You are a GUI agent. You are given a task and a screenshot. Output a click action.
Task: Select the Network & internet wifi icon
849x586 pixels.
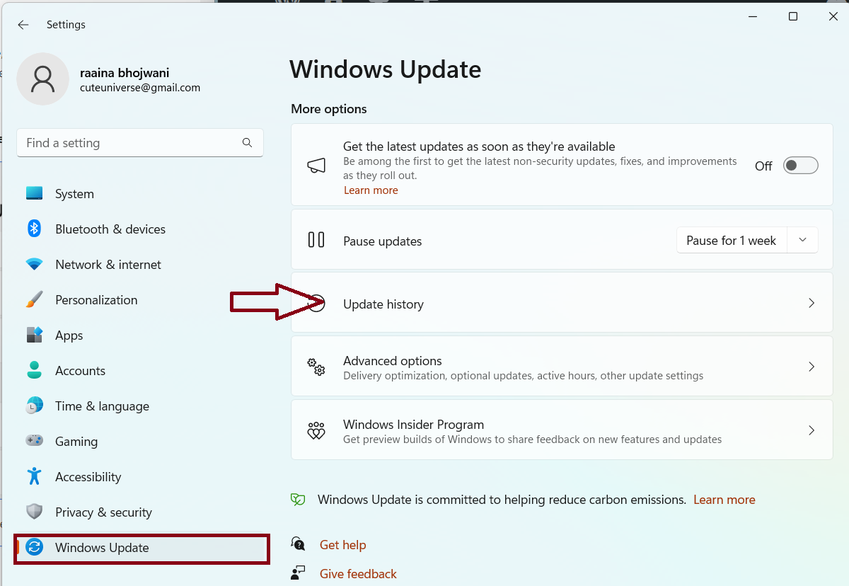[x=35, y=265]
